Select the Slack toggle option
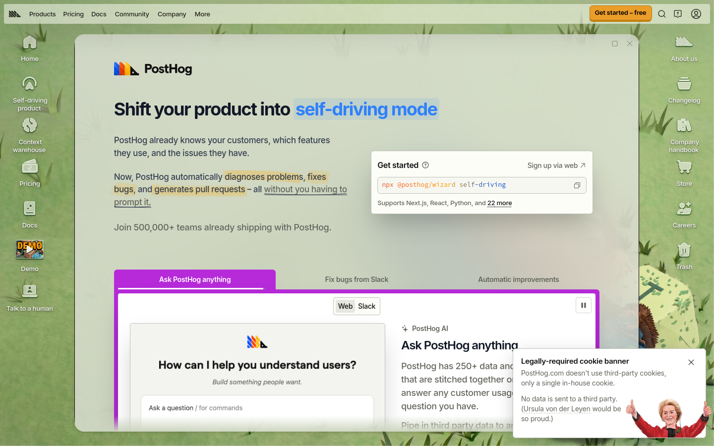Image resolution: width=714 pixels, height=446 pixels. point(367,306)
